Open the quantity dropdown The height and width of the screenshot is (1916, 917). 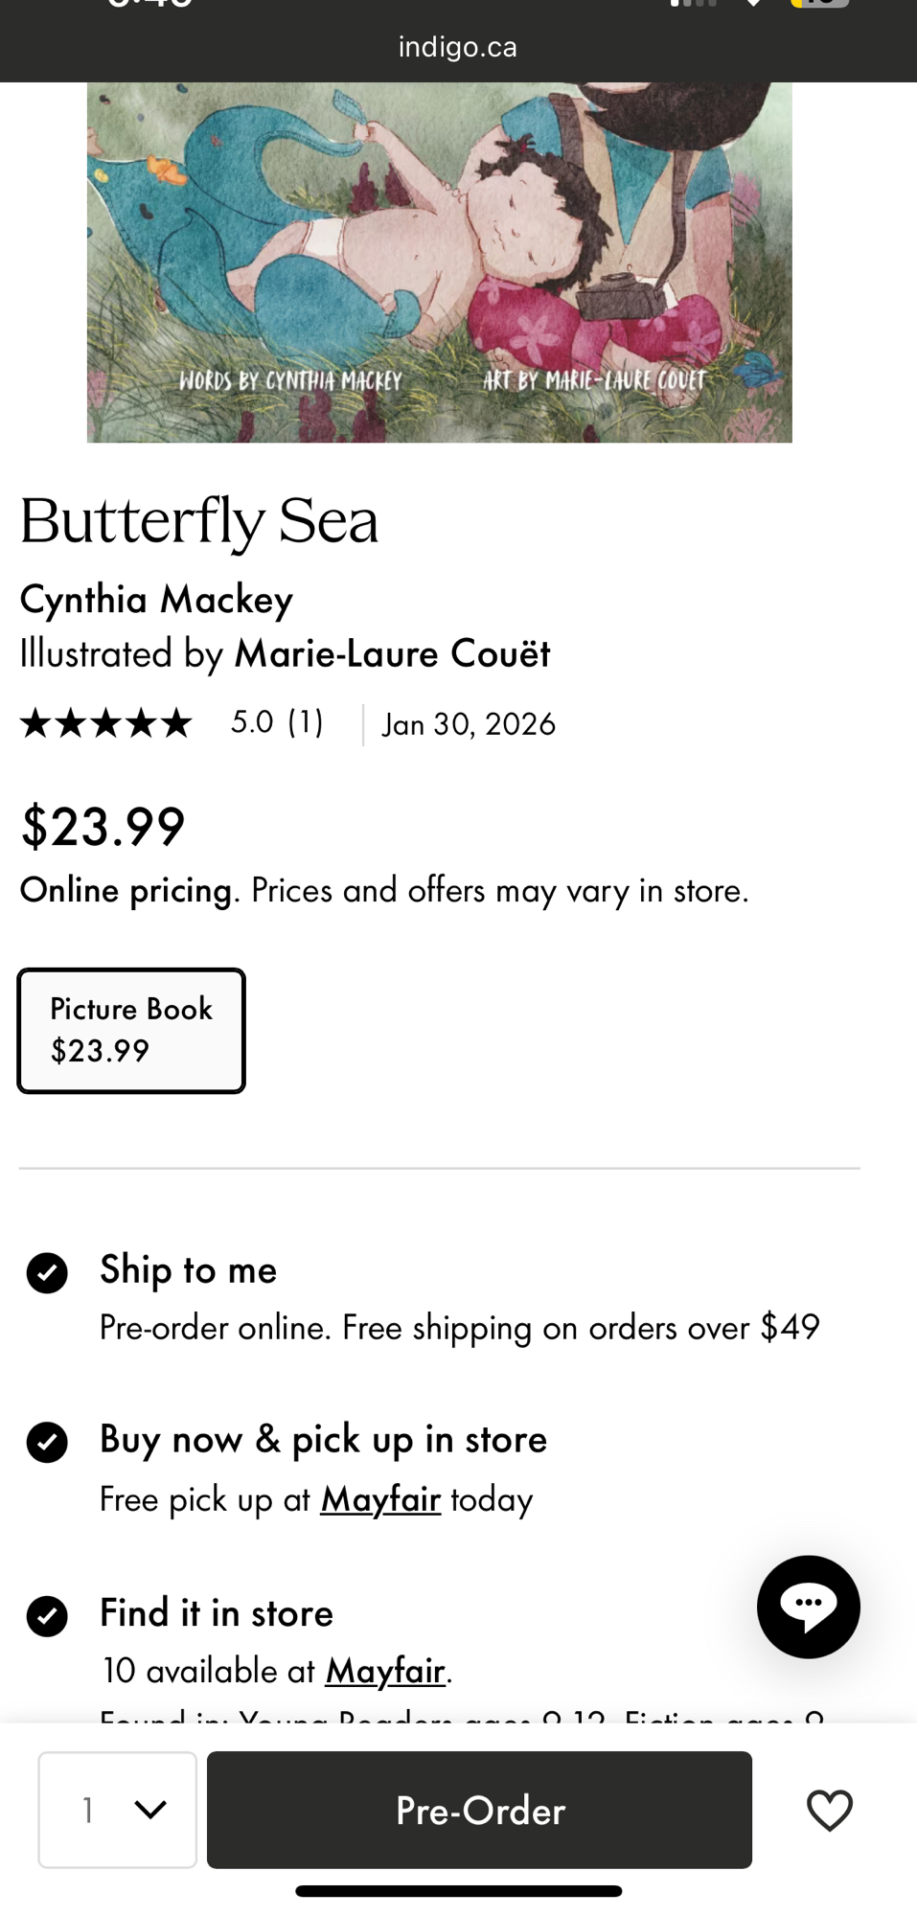pos(118,1810)
